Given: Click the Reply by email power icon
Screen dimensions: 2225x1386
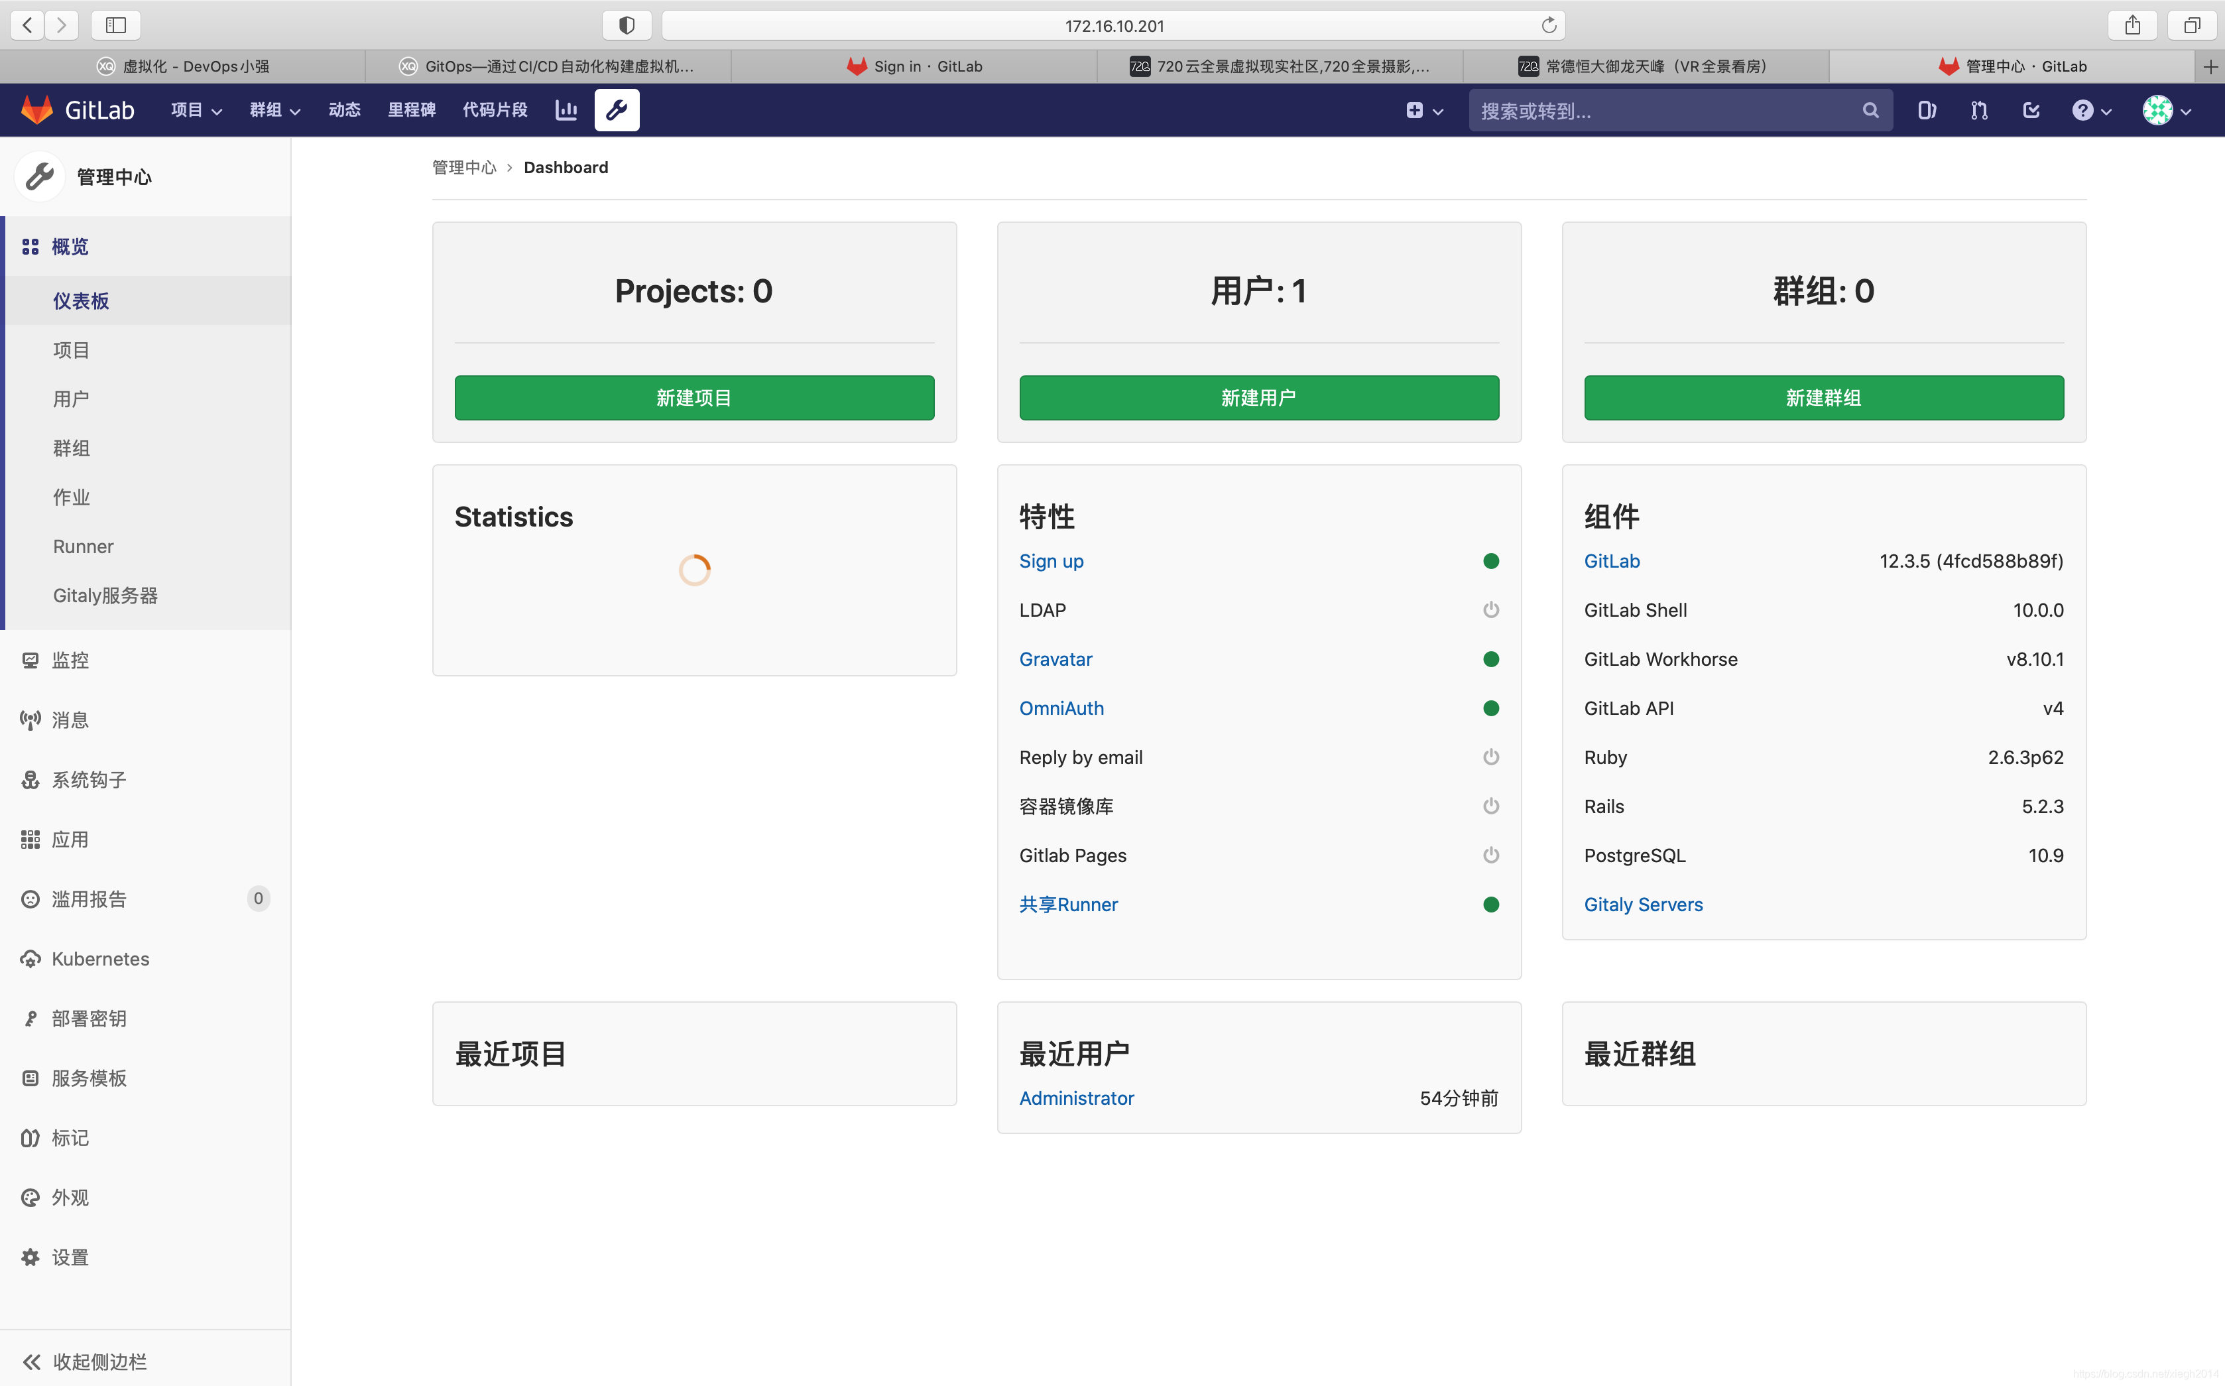Looking at the screenshot, I should [1491, 757].
